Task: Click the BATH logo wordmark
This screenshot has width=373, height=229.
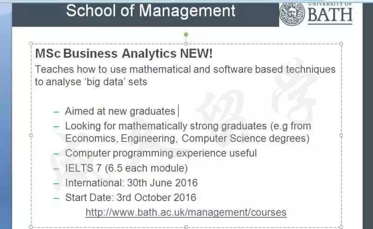Action: click(330, 15)
